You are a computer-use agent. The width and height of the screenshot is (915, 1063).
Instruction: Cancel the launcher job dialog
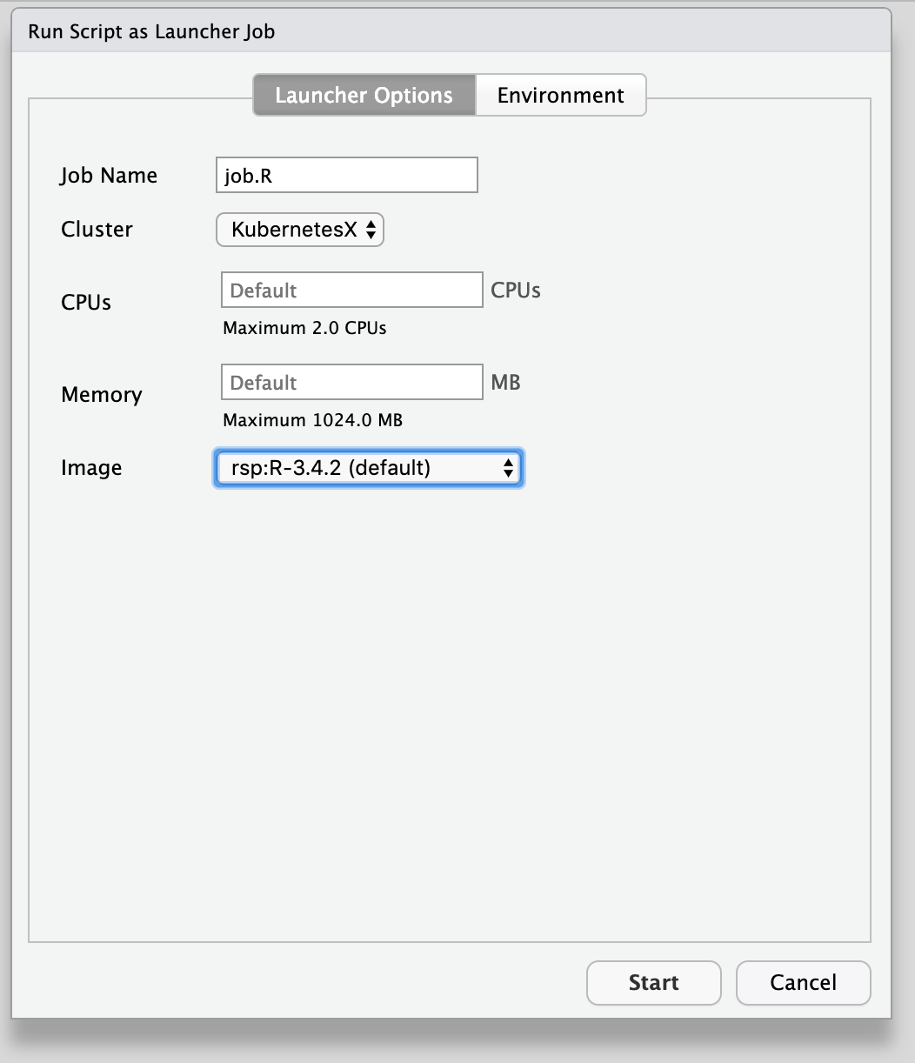[x=802, y=982]
